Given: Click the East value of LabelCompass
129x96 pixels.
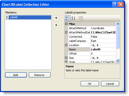Looking at the screenshot, I should tap(103, 41).
